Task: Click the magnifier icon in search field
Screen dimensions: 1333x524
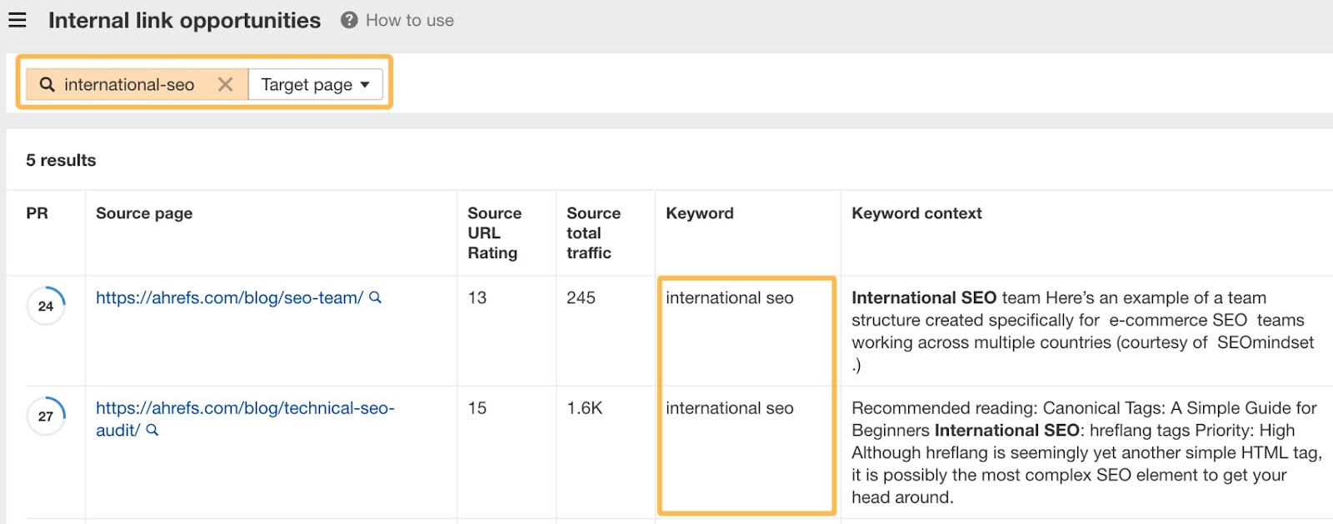Action: pos(47,84)
